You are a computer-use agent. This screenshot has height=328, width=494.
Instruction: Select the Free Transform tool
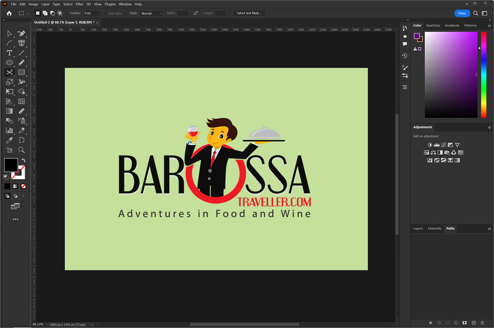[9, 92]
